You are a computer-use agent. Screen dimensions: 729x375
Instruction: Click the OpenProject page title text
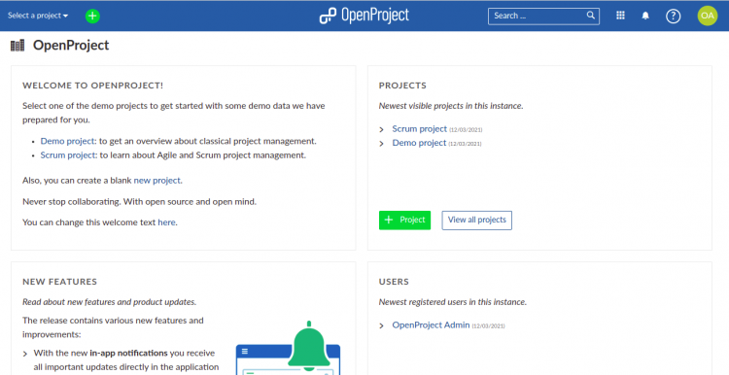coord(71,45)
